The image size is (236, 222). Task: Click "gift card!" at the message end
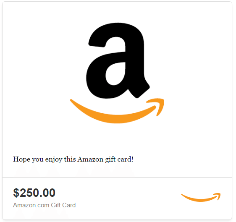click(x=119, y=159)
